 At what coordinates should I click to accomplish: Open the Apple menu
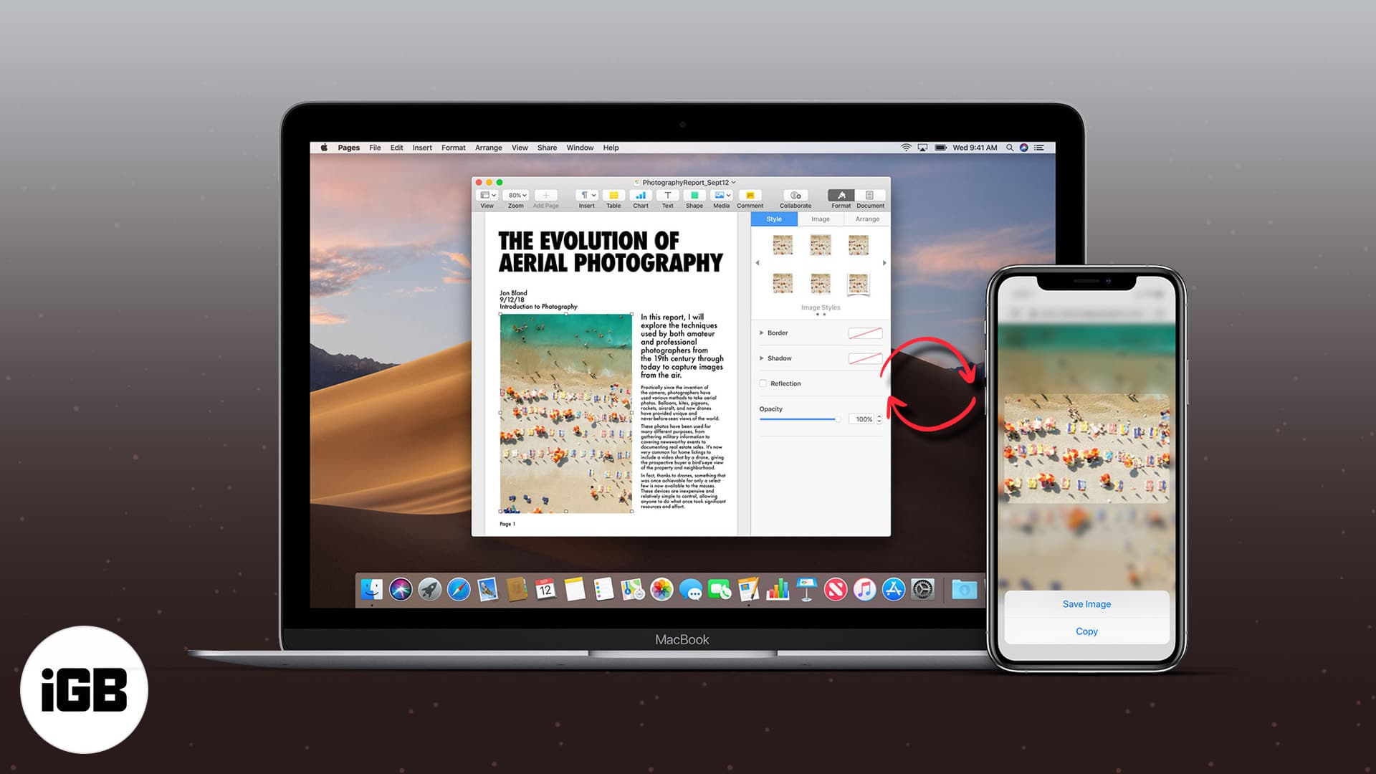[324, 148]
